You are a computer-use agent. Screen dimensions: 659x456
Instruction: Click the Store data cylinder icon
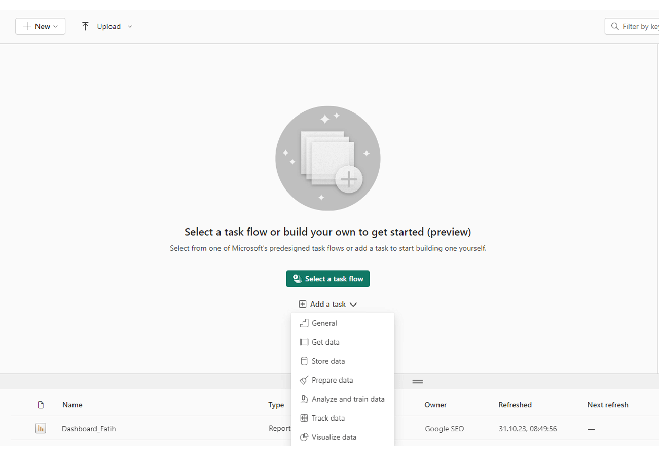coord(304,361)
